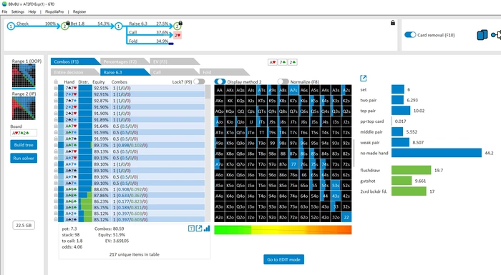Viewport: 501px width, 275px height.
Task: Pop out the hand statistics panel
Action: (364, 78)
